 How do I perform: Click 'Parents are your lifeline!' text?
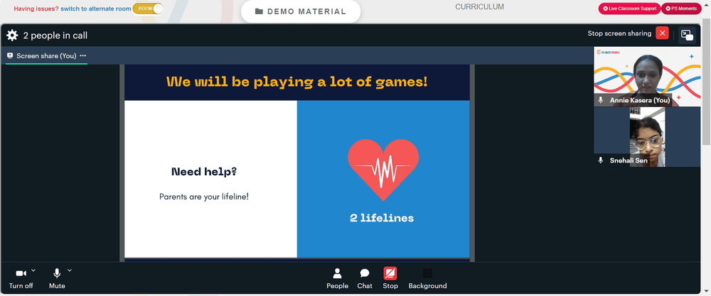click(x=204, y=197)
